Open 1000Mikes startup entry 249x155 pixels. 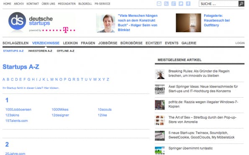click(60, 109)
